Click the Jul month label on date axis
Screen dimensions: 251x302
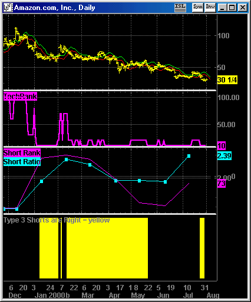(x=188, y=296)
